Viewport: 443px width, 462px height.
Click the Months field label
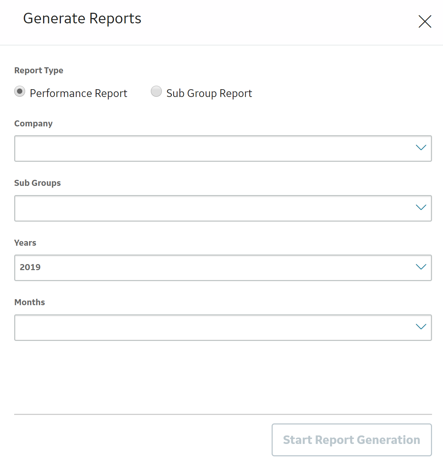click(30, 302)
